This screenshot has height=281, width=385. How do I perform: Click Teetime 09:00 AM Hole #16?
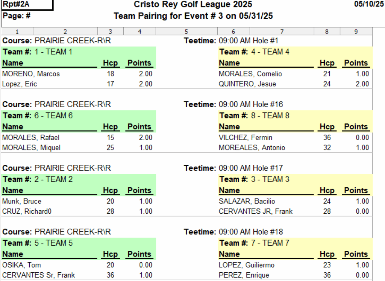pyautogui.click(x=233, y=105)
